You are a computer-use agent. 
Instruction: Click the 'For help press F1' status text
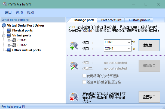click(x=13, y=107)
